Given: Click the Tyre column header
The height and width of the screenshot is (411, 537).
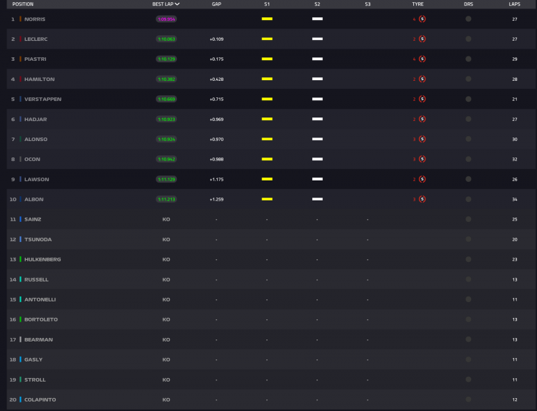Looking at the screenshot, I should (x=418, y=4).
